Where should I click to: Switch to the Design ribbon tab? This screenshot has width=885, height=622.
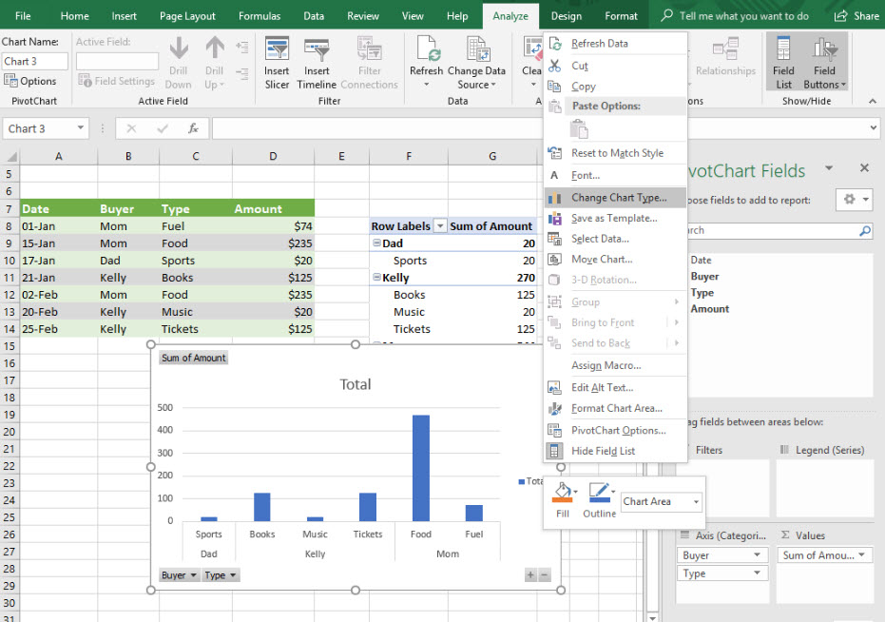567,16
